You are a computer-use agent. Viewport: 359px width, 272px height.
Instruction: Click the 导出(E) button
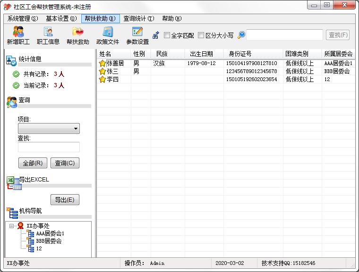(x=65, y=200)
